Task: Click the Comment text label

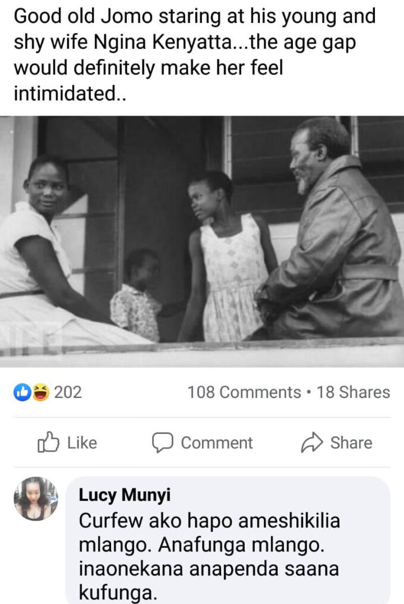Action: (217, 442)
